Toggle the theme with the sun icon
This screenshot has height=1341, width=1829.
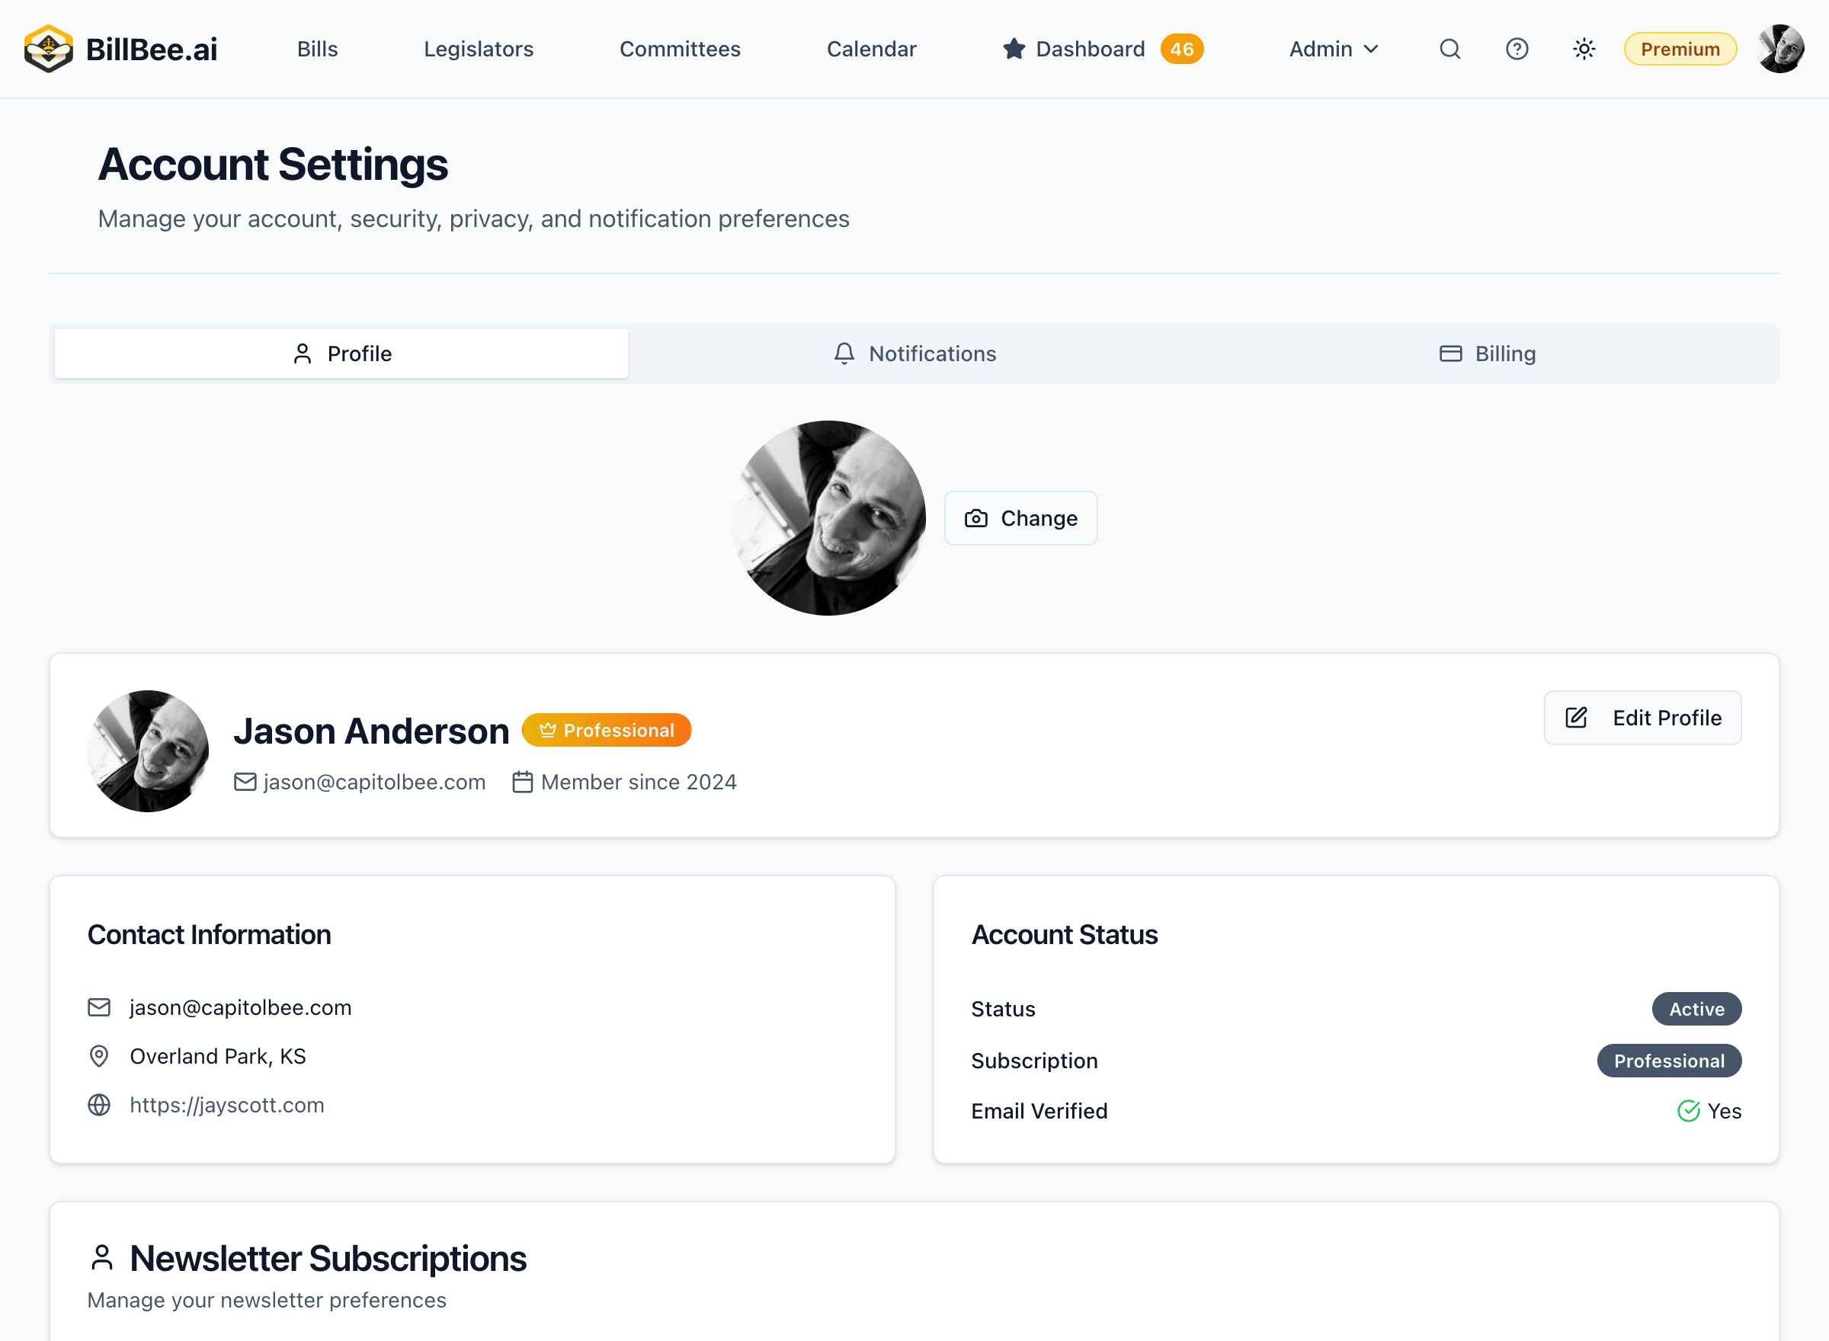1583,49
